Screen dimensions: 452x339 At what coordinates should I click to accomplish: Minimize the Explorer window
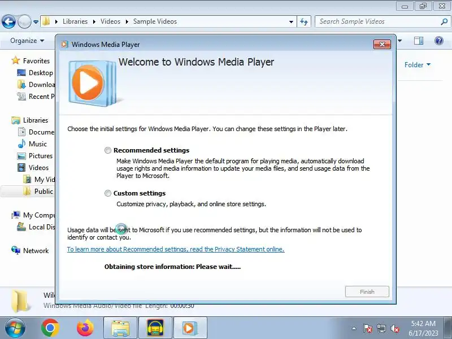(x=405, y=6)
